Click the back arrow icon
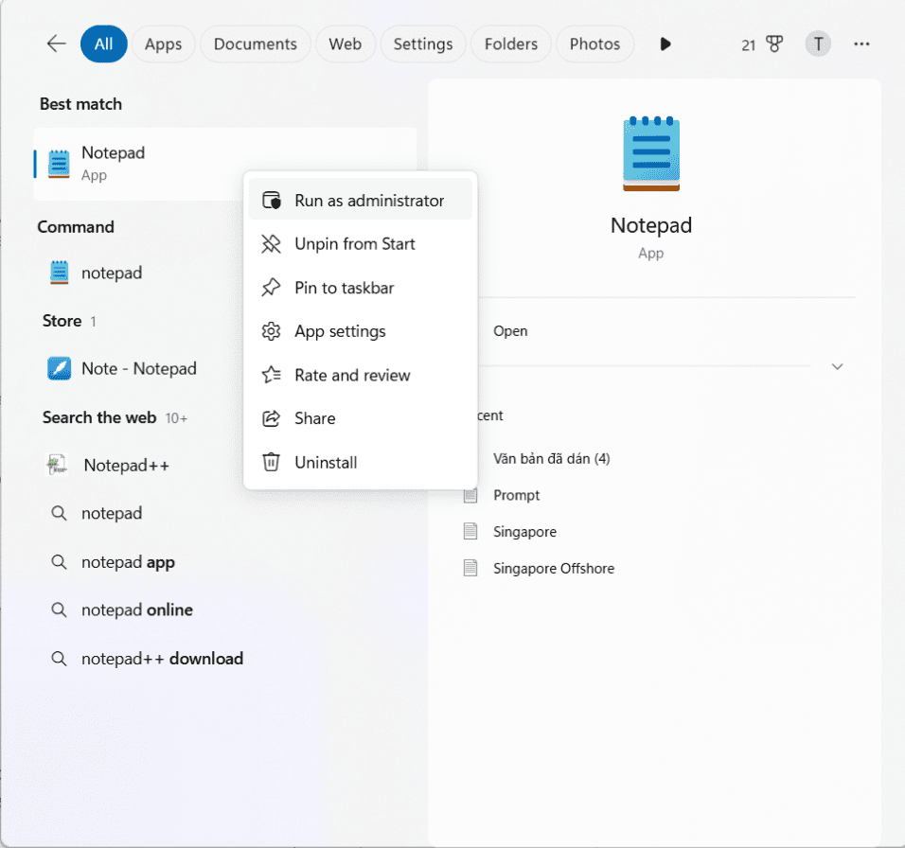The height and width of the screenshot is (848, 905). (56, 44)
